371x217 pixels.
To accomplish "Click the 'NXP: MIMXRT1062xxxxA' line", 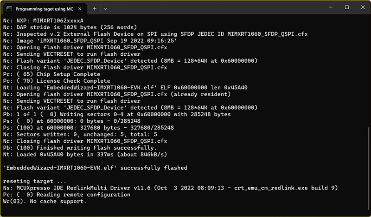I will point(43,20).
